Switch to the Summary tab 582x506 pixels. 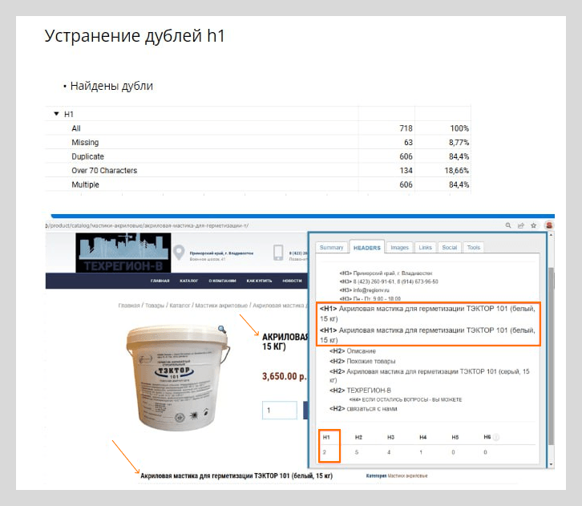point(331,247)
